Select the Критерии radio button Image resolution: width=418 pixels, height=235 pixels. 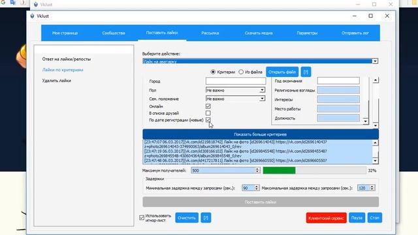tap(213, 72)
